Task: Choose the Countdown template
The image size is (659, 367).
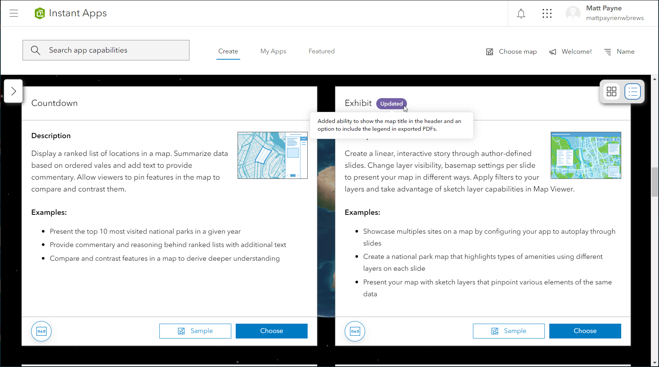Action: coord(272,331)
